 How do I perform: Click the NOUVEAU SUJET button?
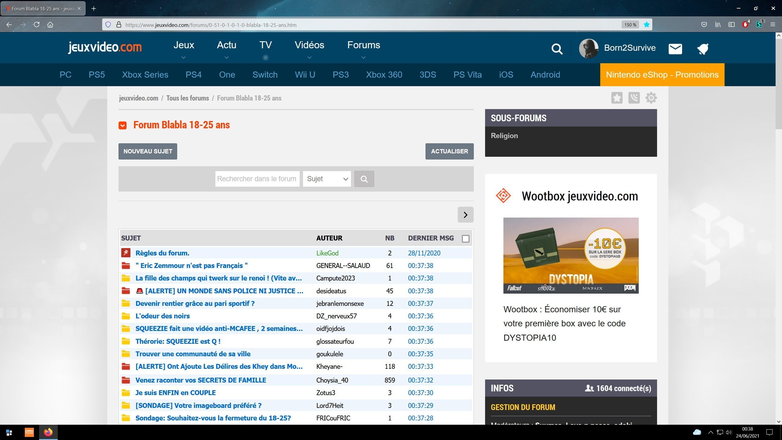[x=148, y=151]
